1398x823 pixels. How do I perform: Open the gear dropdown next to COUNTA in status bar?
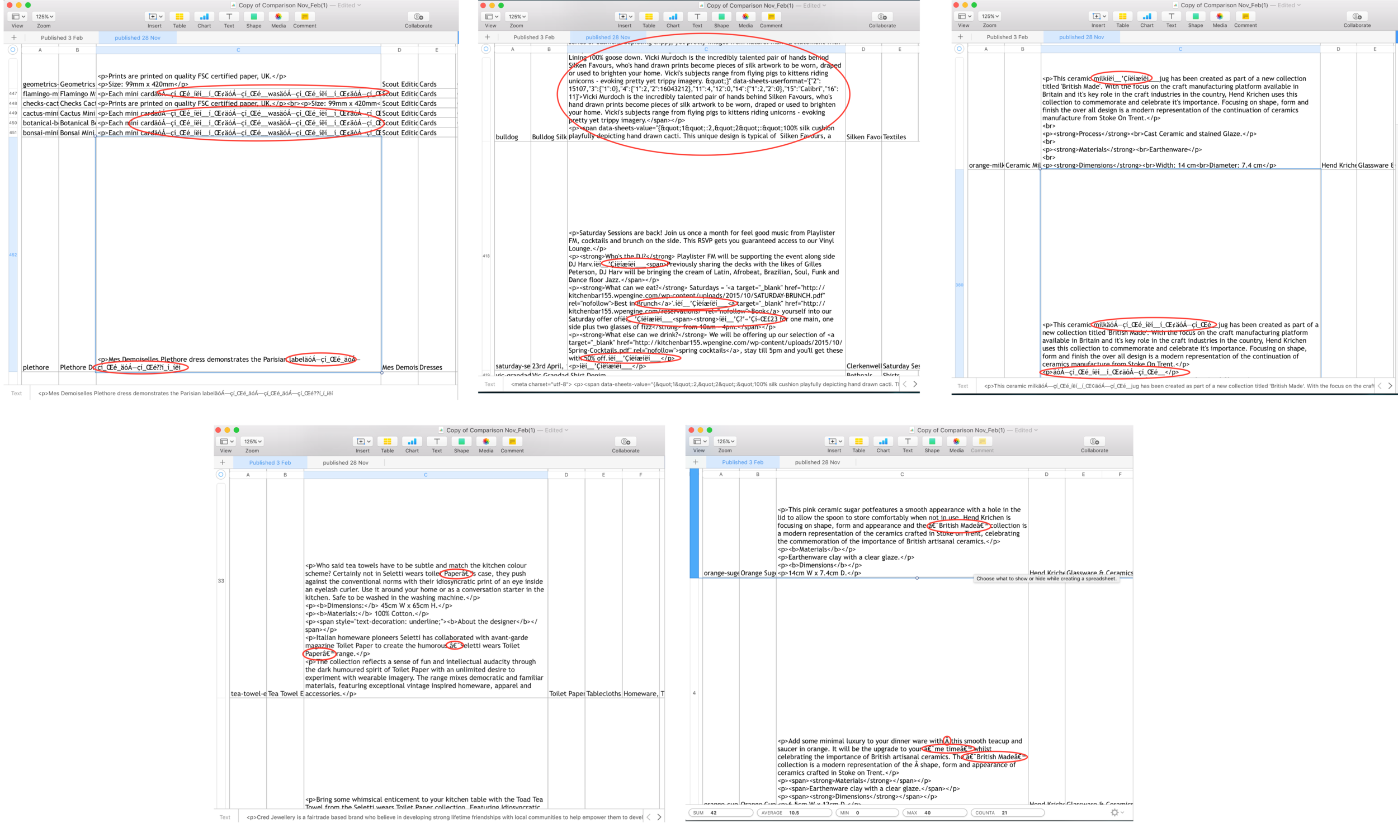click(x=1117, y=813)
